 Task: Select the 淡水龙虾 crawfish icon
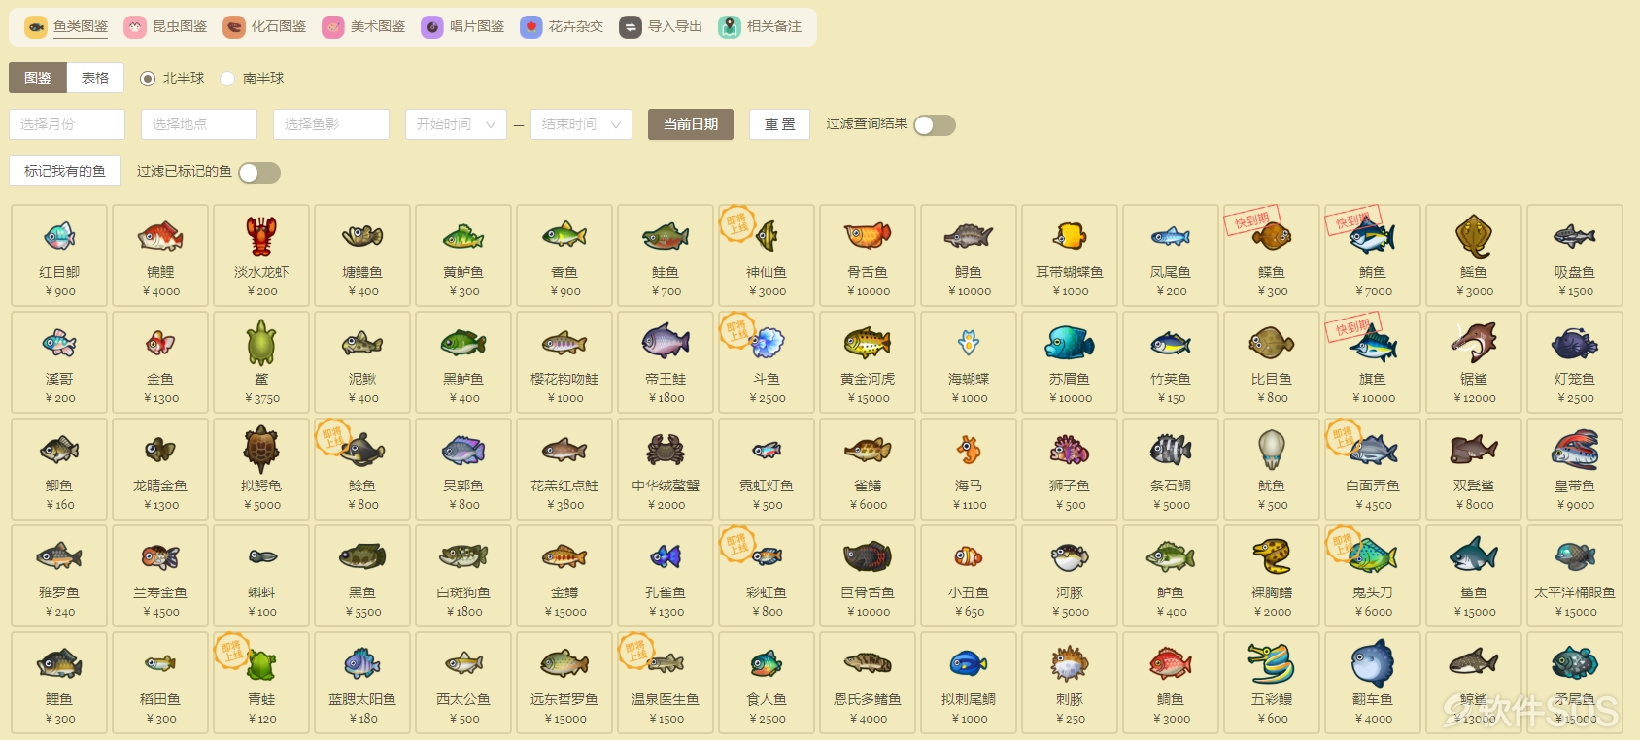coord(261,236)
